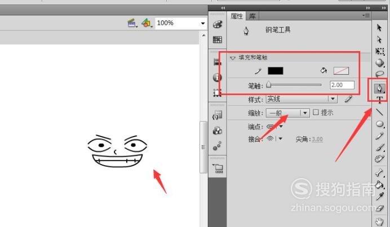Image resolution: width=390 pixels, height=227 pixels.
Task: Open the Align panel icon
Action: pyautogui.click(x=218, y=62)
